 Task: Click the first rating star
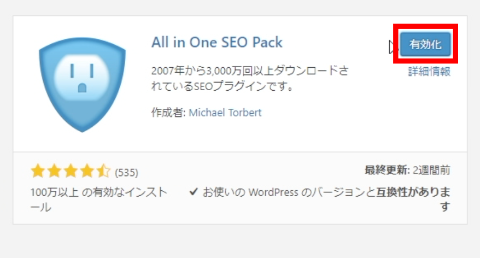point(38,171)
